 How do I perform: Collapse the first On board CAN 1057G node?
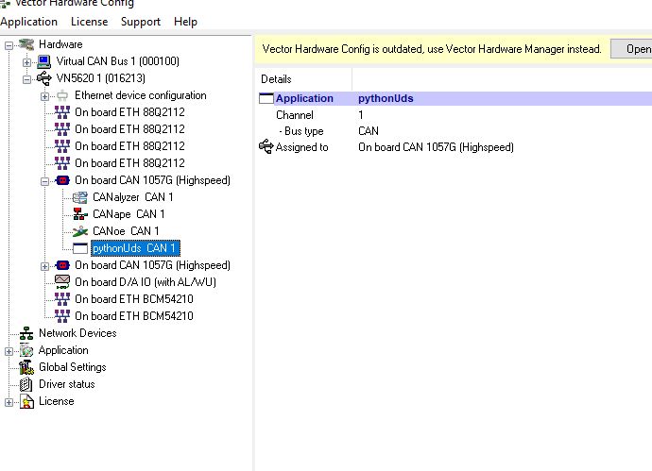[45, 181]
